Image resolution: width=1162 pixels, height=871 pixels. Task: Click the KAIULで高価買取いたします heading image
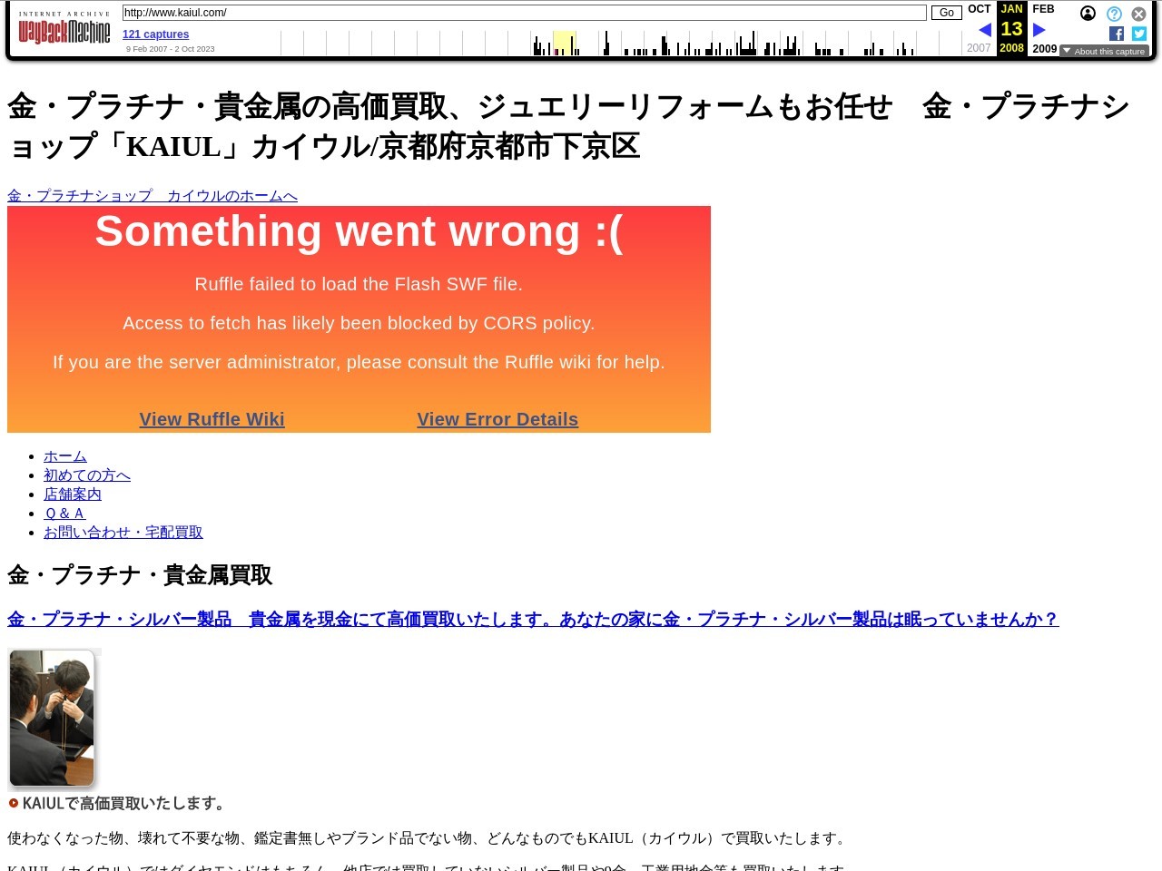[x=117, y=803]
